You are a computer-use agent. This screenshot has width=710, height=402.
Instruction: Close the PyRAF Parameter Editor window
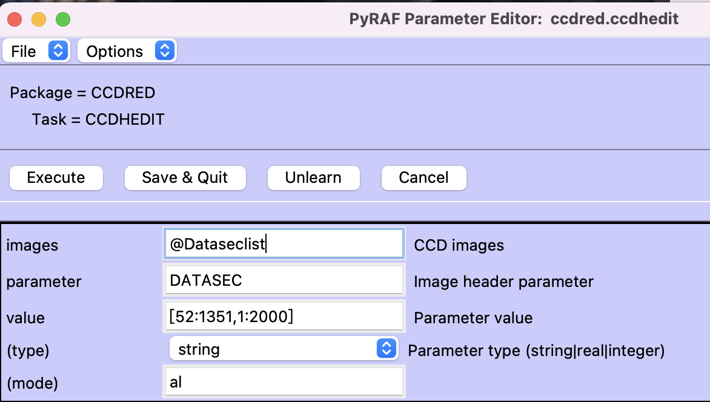tap(15, 19)
